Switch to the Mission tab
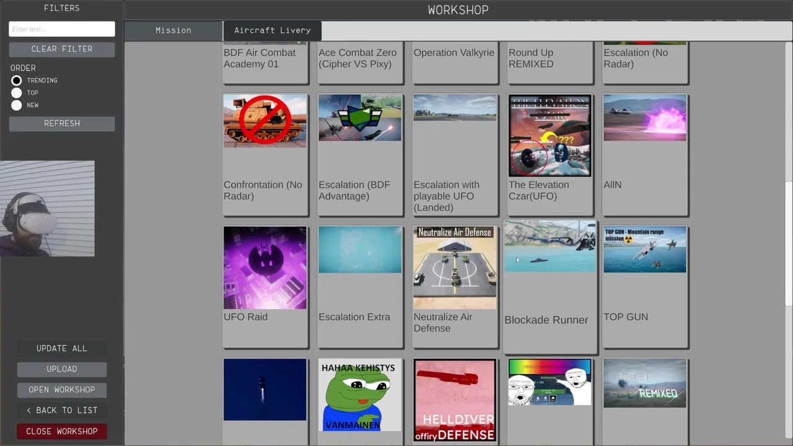Image resolution: width=793 pixels, height=446 pixels. (x=173, y=30)
